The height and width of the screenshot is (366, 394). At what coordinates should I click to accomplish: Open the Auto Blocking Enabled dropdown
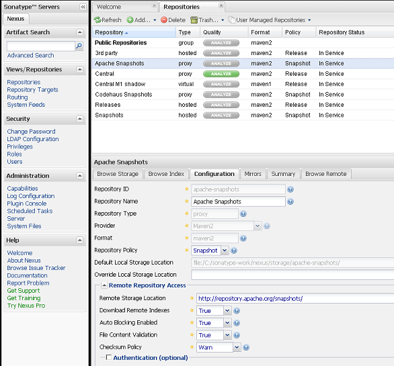point(227,323)
